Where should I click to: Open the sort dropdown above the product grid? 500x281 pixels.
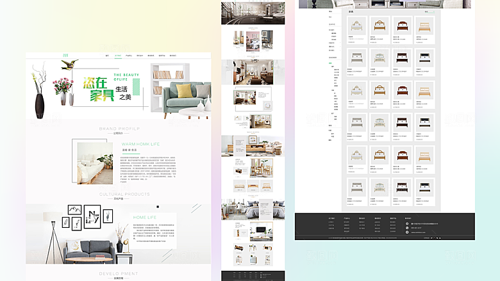[430, 12]
